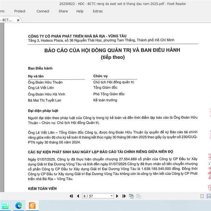Open the partially visible Form tab

(x=2, y=11)
